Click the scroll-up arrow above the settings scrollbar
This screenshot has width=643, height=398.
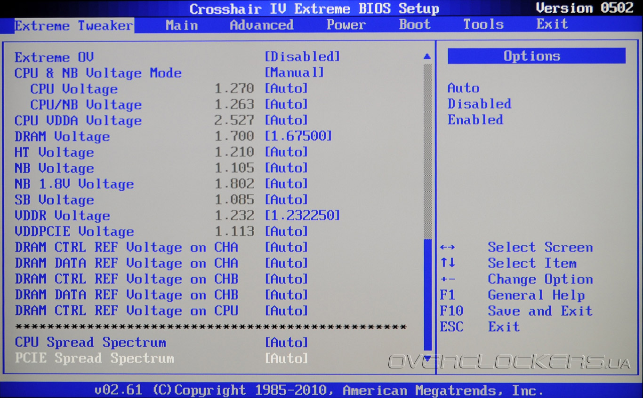(427, 56)
